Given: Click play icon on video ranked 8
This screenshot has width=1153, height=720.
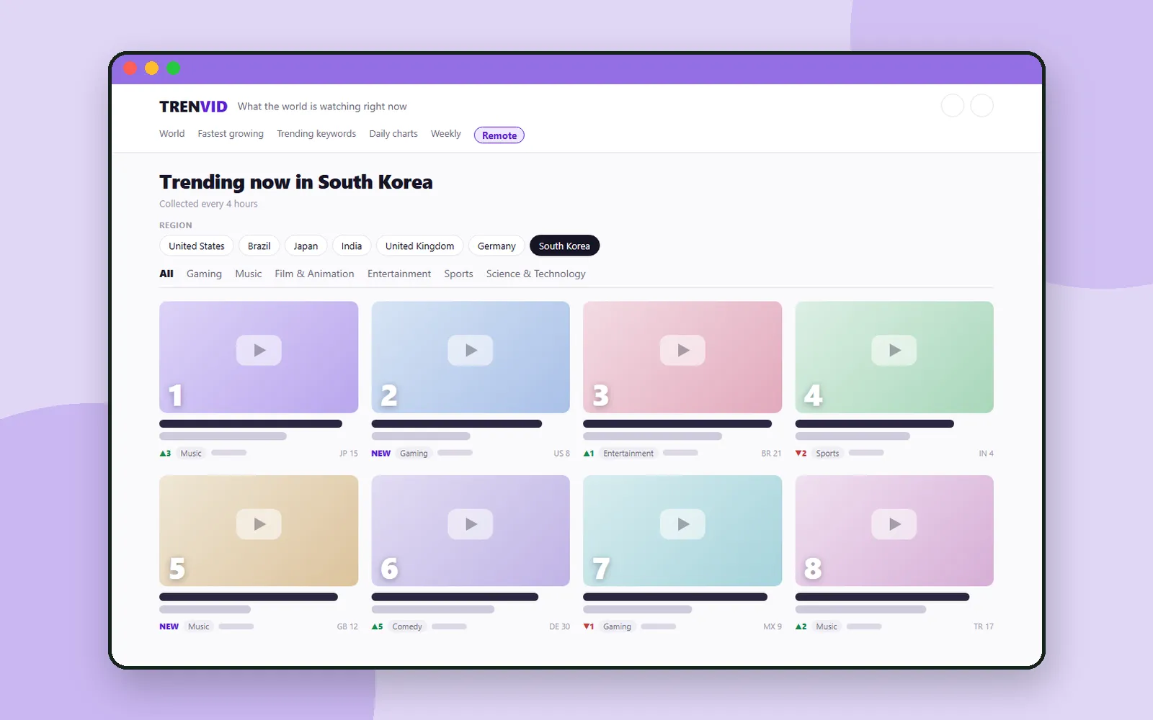Looking at the screenshot, I should click(894, 524).
